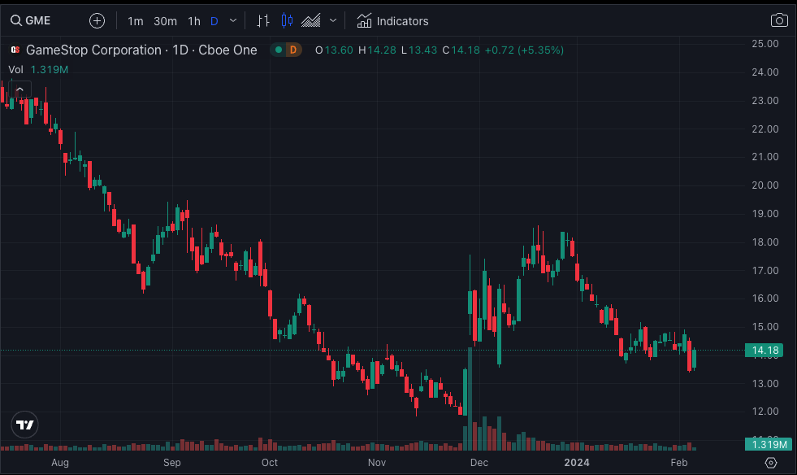Click the Feb label on time axis
797x475 pixels.
[678, 462]
